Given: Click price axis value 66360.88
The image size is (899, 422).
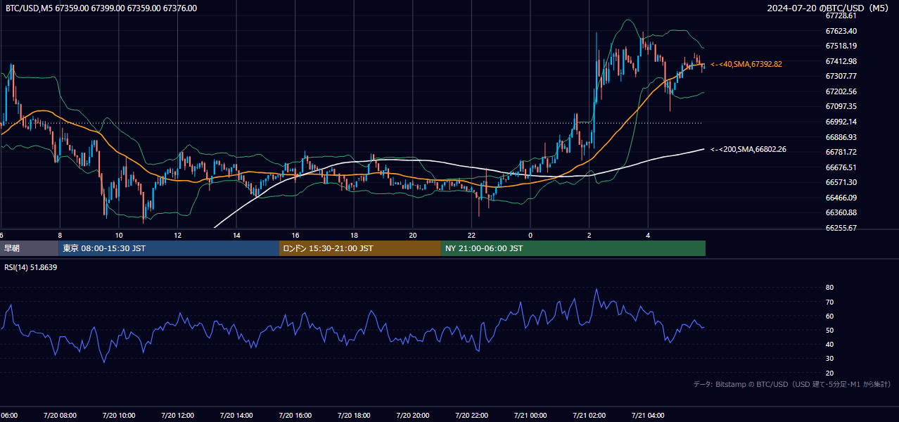Looking at the screenshot, I should click(x=841, y=212).
